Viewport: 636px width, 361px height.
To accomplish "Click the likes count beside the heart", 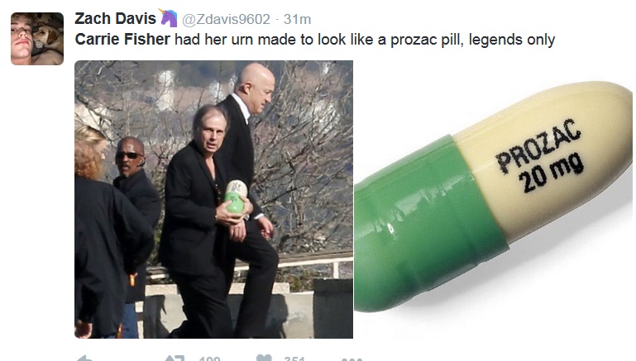I will (x=294, y=359).
